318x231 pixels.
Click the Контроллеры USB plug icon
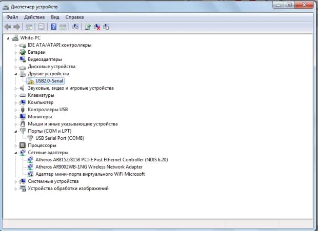pyautogui.click(x=23, y=110)
